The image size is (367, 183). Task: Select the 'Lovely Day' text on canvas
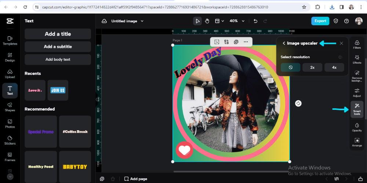tap(198, 63)
